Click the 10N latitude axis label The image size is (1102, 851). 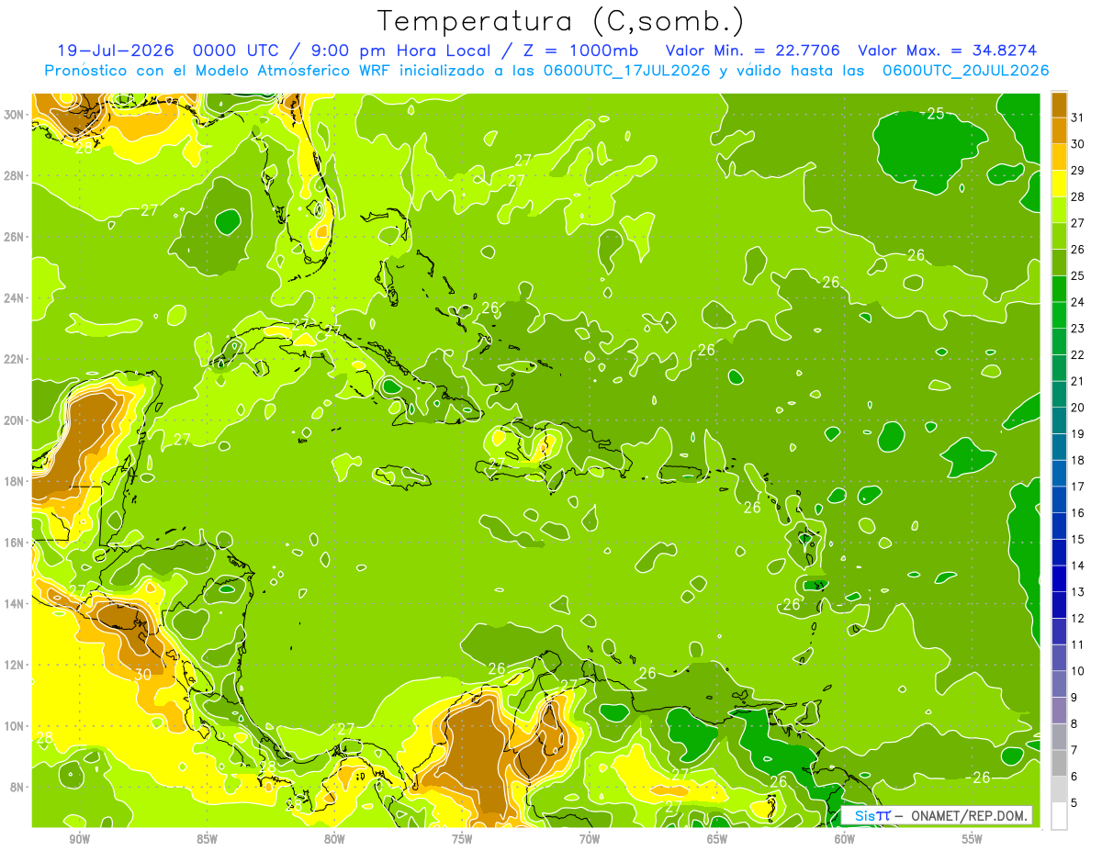(13, 726)
